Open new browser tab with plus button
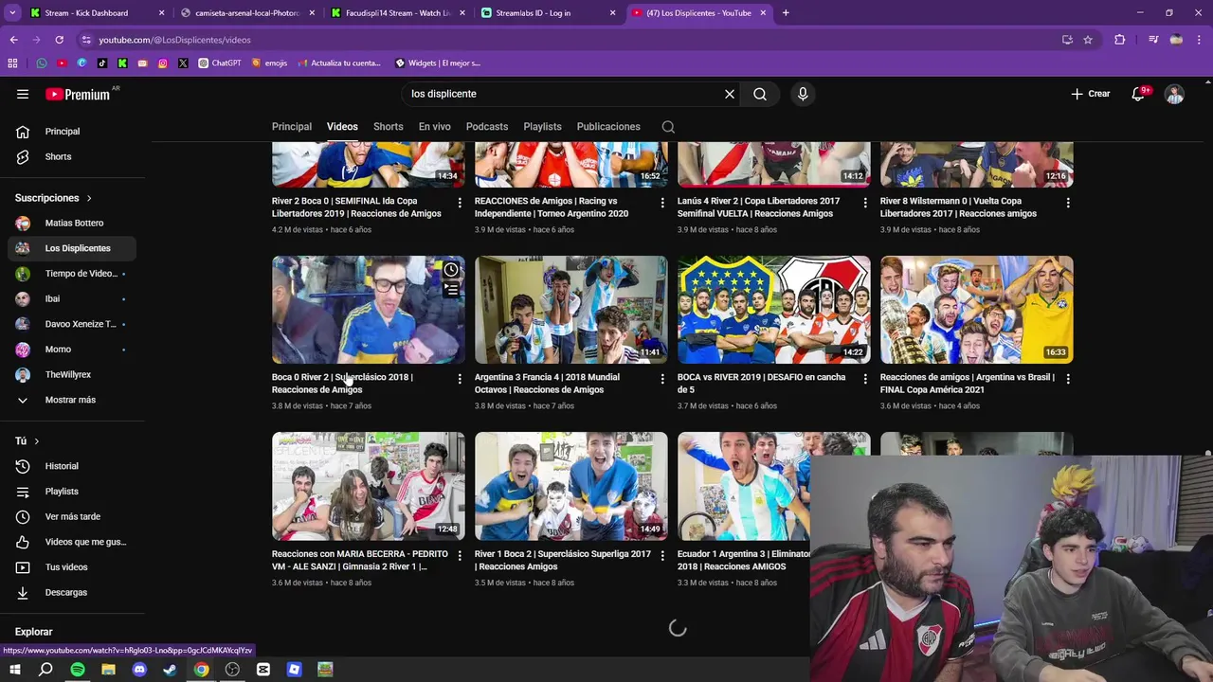 (786, 13)
